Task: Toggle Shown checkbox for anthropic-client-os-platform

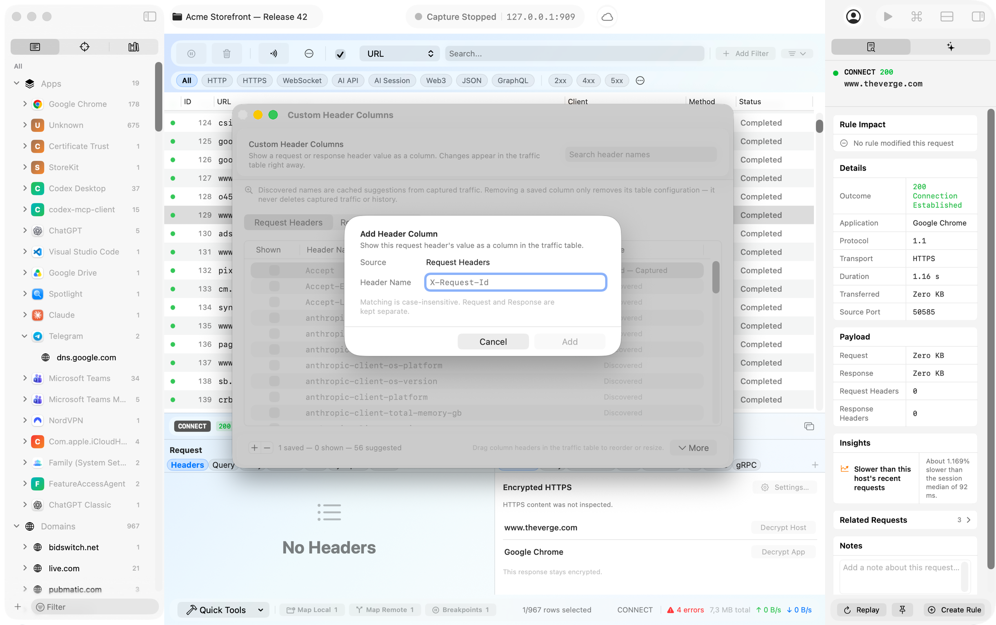Action: [x=274, y=366]
